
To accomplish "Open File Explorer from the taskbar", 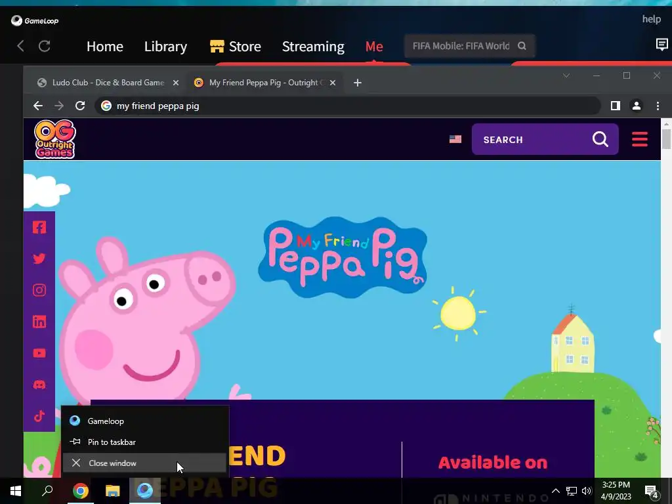I will pos(113,491).
